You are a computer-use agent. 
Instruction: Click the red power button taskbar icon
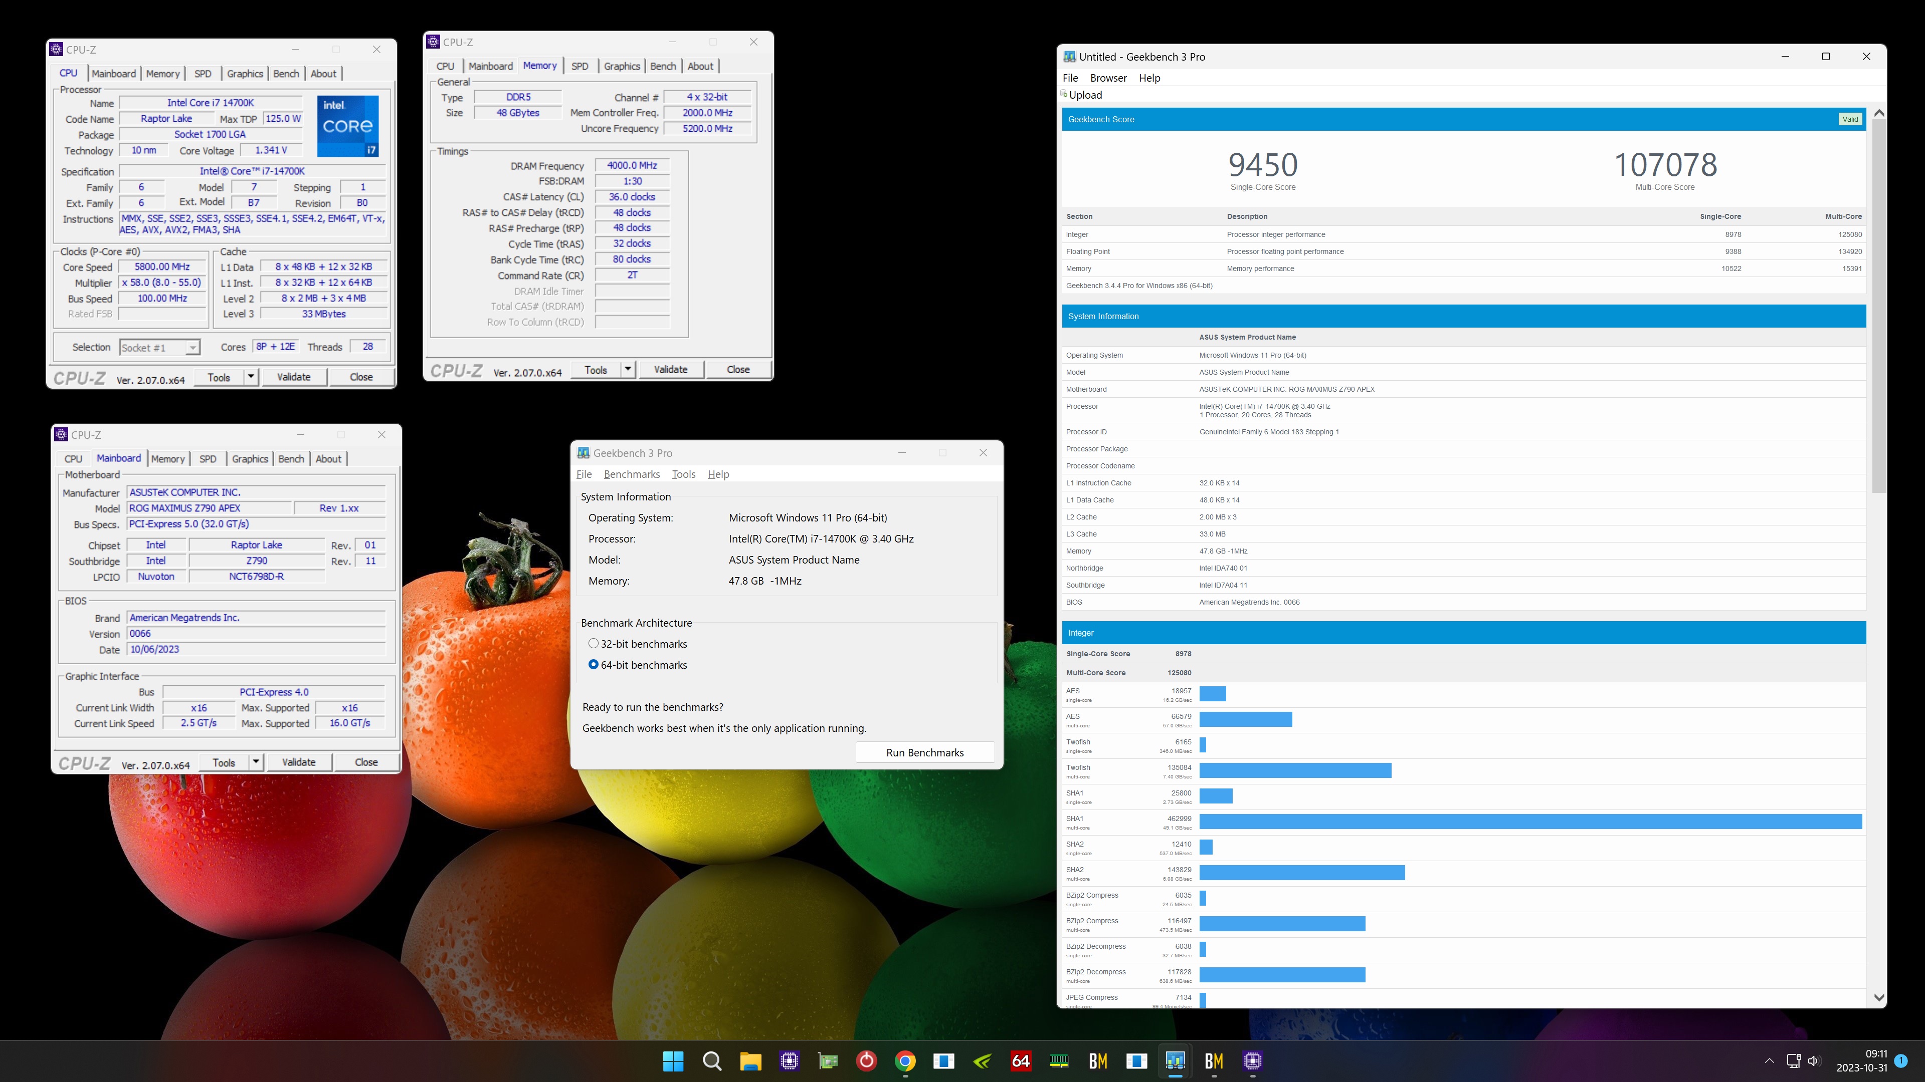pos(867,1061)
